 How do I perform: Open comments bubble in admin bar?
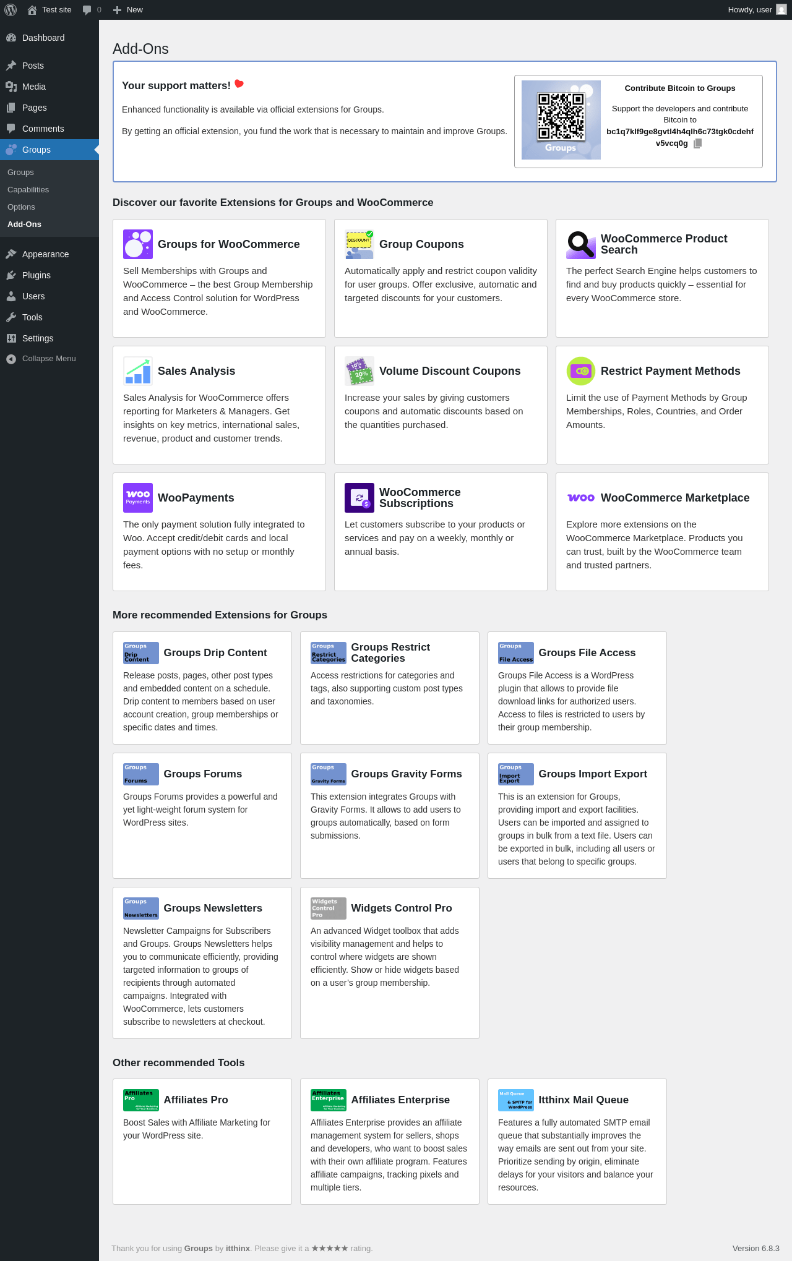(x=87, y=10)
